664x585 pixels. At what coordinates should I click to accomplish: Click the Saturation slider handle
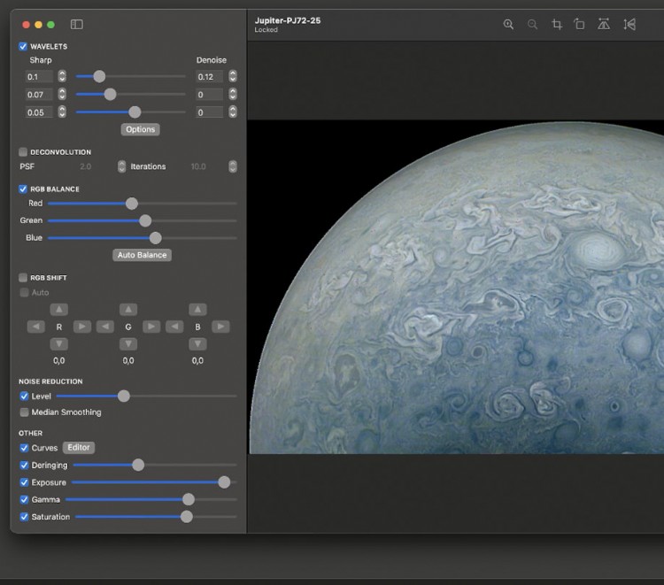click(186, 517)
